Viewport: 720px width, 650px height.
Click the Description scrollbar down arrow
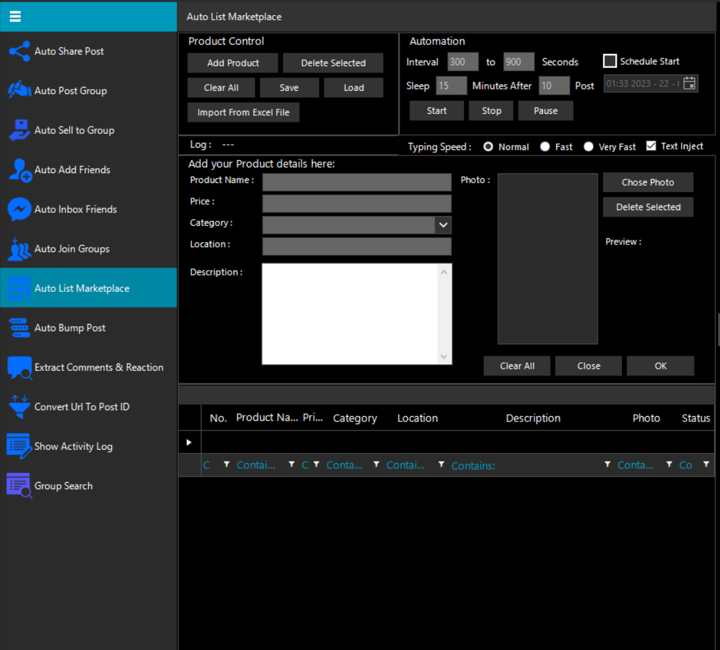(x=444, y=357)
